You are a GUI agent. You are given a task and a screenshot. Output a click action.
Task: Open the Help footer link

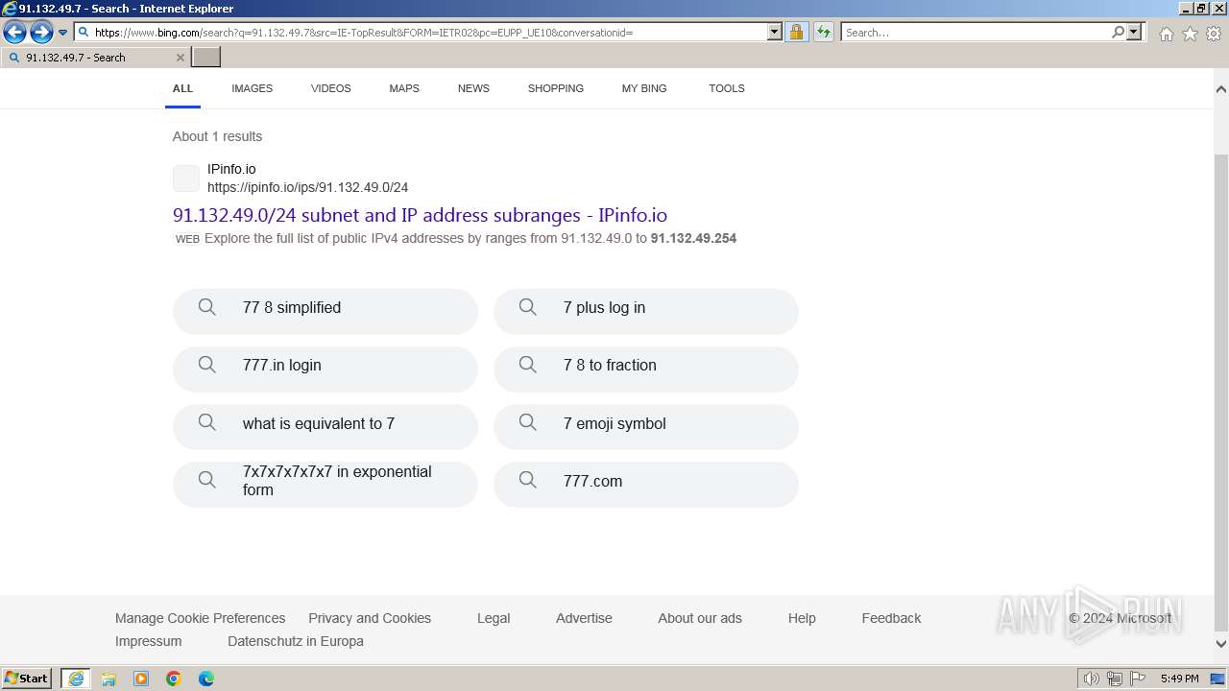tap(802, 618)
